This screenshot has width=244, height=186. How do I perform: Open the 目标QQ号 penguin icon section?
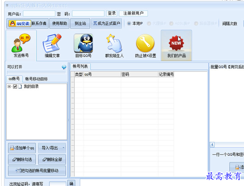click(84, 45)
